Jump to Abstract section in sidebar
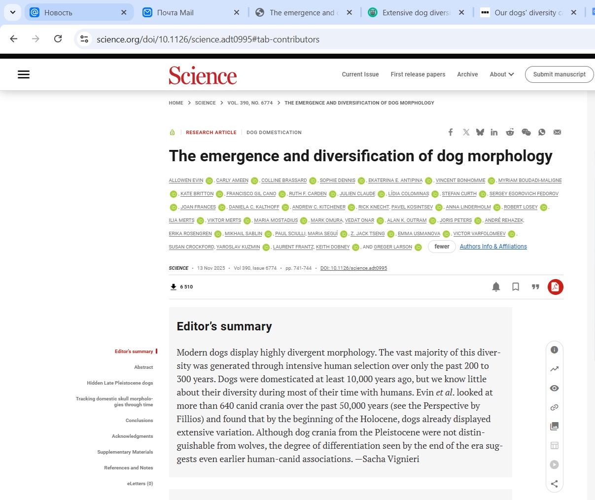 pyautogui.click(x=143, y=367)
